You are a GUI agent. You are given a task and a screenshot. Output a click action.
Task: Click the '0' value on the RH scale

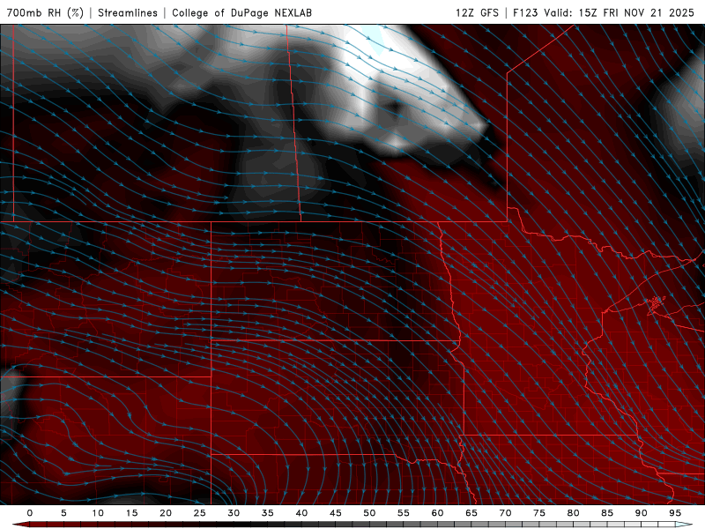tap(30, 513)
